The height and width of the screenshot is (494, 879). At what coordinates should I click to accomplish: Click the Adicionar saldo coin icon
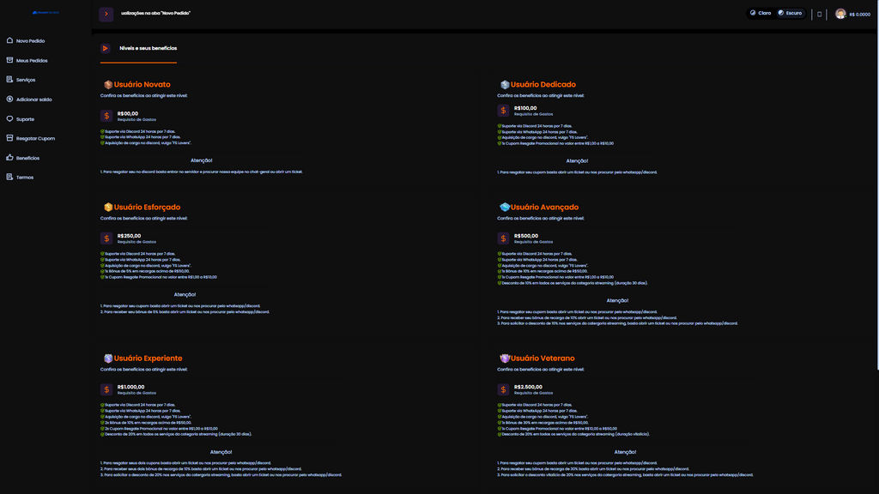(x=9, y=99)
